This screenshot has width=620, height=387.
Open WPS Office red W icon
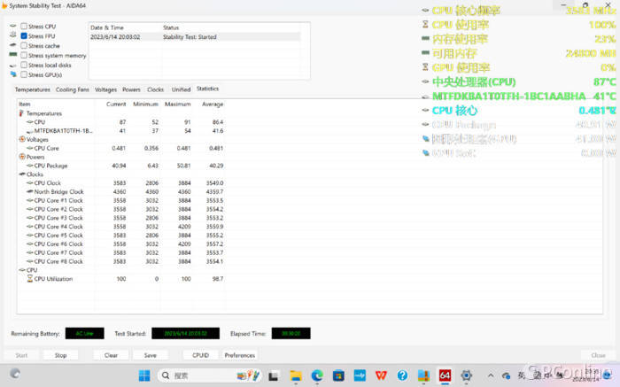coord(381,375)
